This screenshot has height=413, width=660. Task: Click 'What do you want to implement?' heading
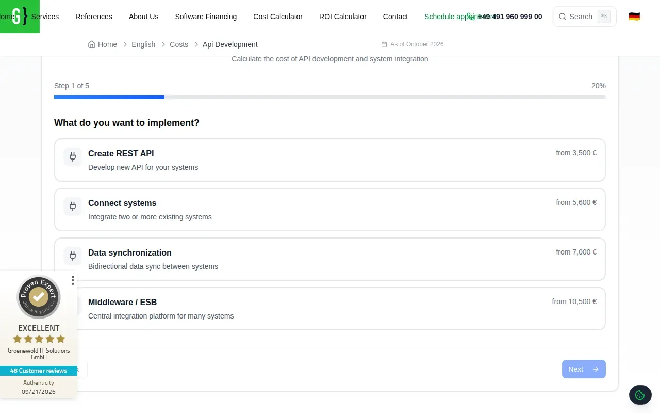(x=127, y=123)
